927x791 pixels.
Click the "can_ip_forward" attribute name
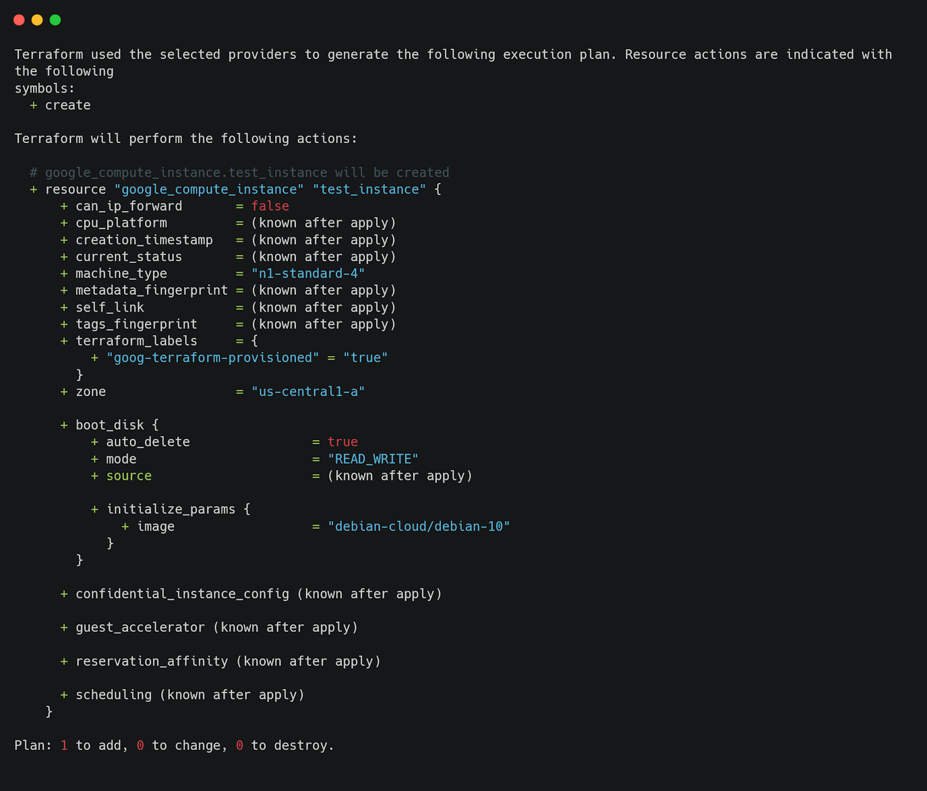tap(129, 206)
